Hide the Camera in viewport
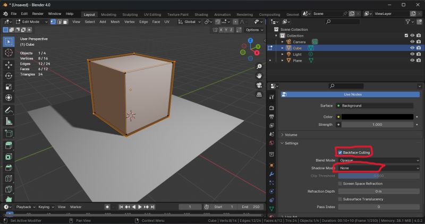This screenshot has width=425, height=224. 412,42
